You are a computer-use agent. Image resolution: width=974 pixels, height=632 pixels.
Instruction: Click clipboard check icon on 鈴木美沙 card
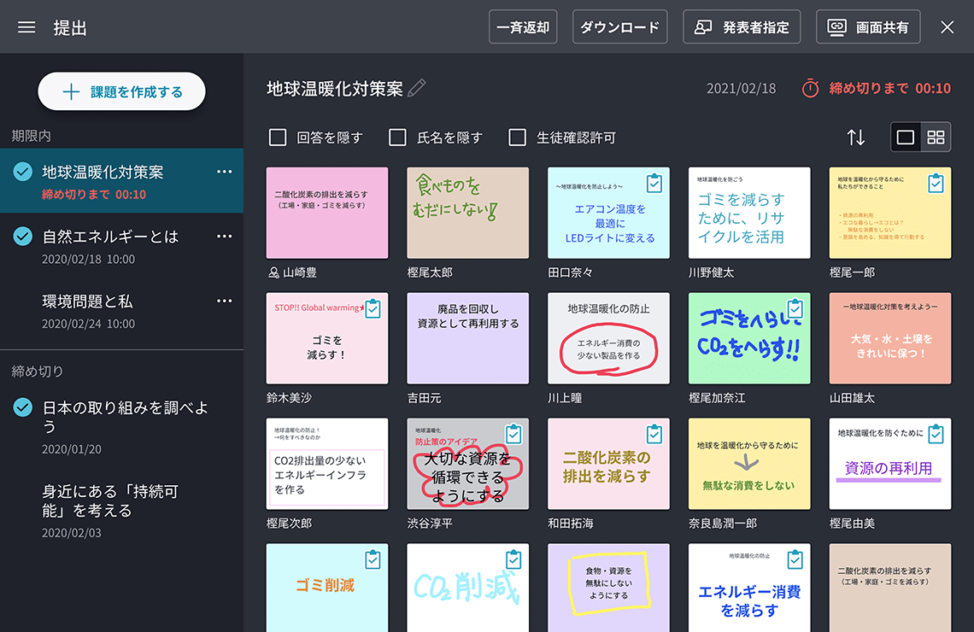pyautogui.click(x=373, y=309)
